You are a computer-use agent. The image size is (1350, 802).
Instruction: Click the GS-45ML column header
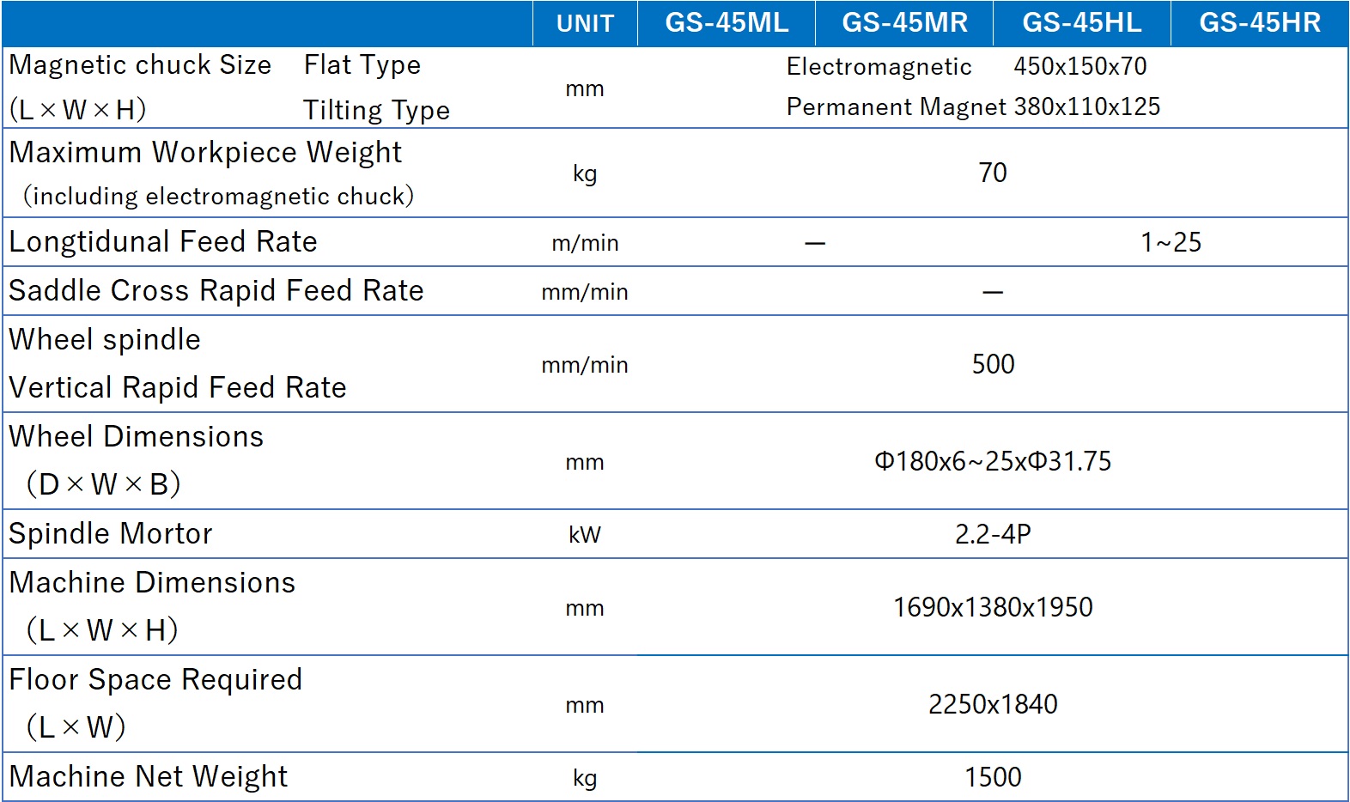(727, 23)
